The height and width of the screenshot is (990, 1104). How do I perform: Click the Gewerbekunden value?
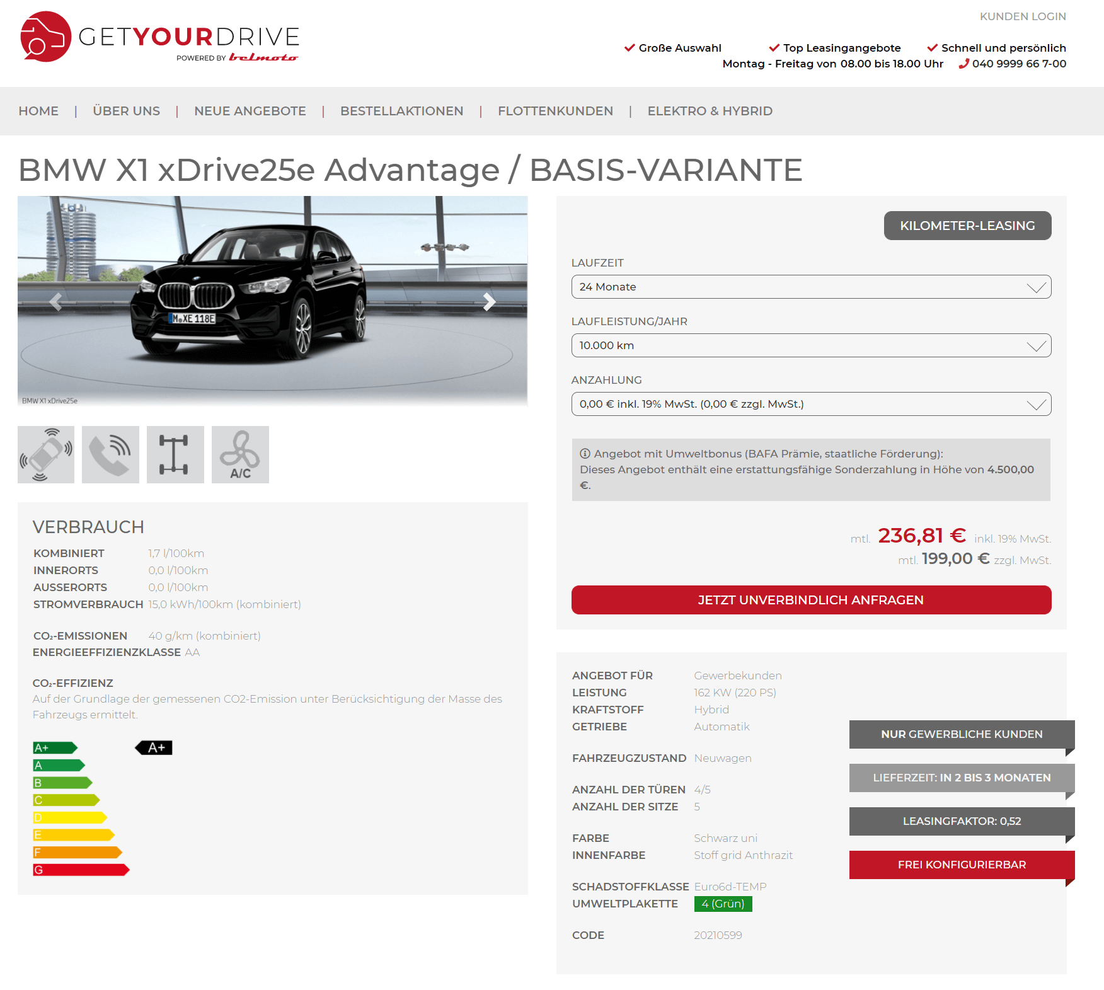[x=738, y=676]
